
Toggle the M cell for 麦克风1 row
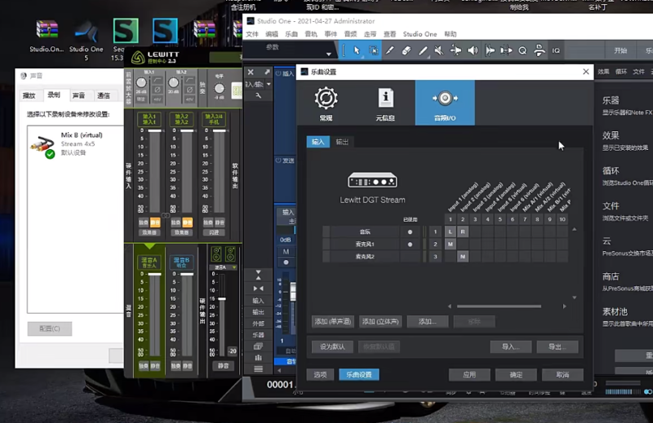(450, 245)
